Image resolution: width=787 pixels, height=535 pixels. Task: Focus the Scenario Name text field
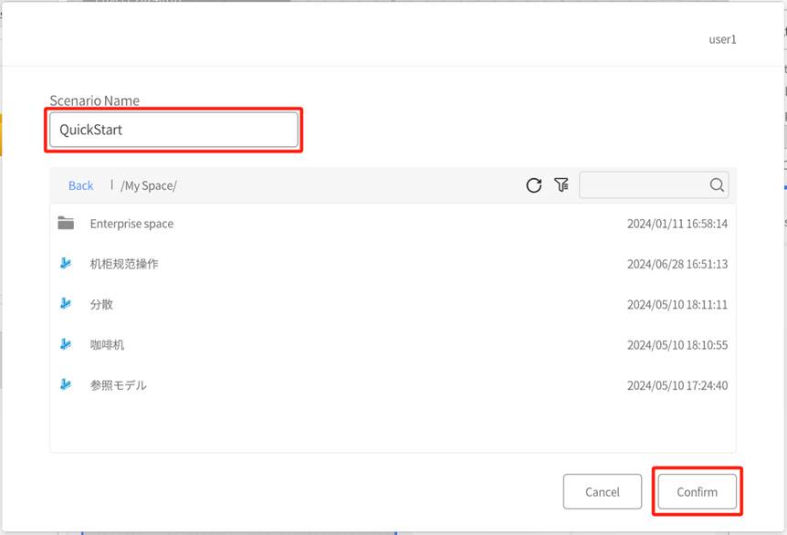click(x=173, y=130)
